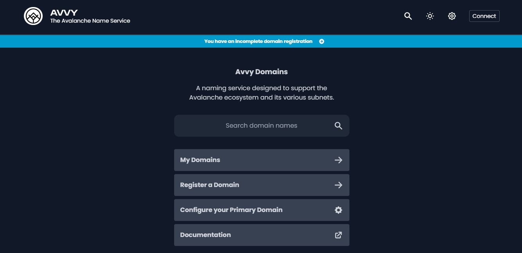The width and height of the screenshot is (522, 253).
Task: Open Configure your Primary Domain
Action: pyautogui.click(x=261, y=210)
